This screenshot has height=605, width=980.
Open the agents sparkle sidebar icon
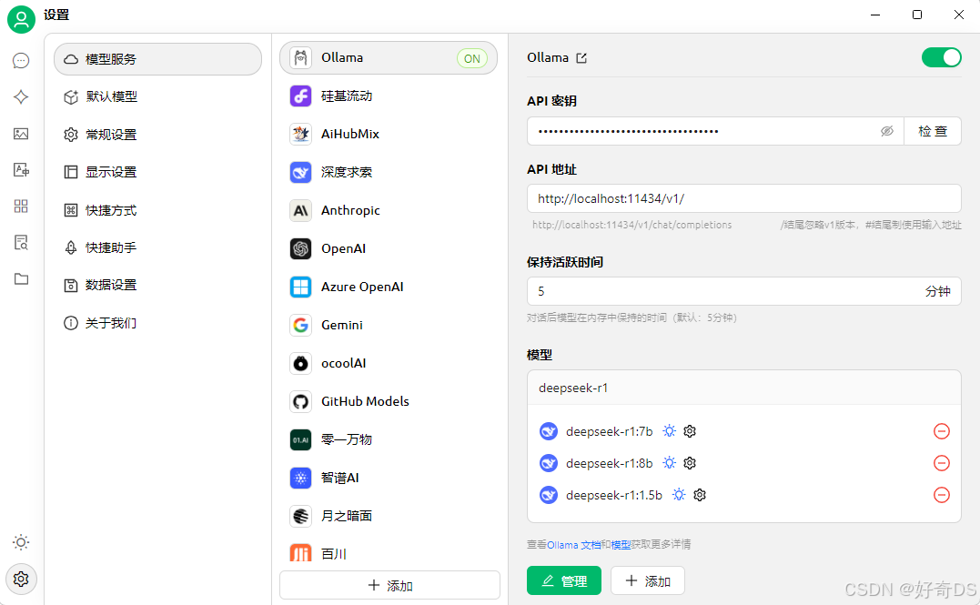[x=21, y=96]
